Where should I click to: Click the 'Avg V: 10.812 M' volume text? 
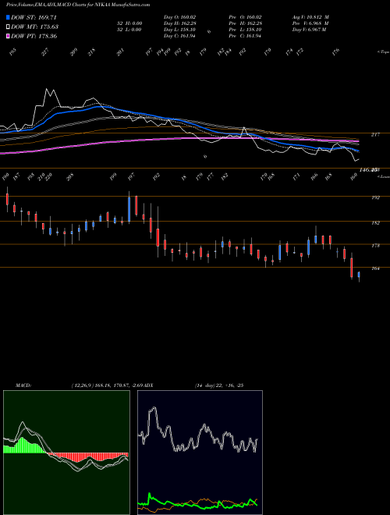pyautogui.click(x=310, y=17)
